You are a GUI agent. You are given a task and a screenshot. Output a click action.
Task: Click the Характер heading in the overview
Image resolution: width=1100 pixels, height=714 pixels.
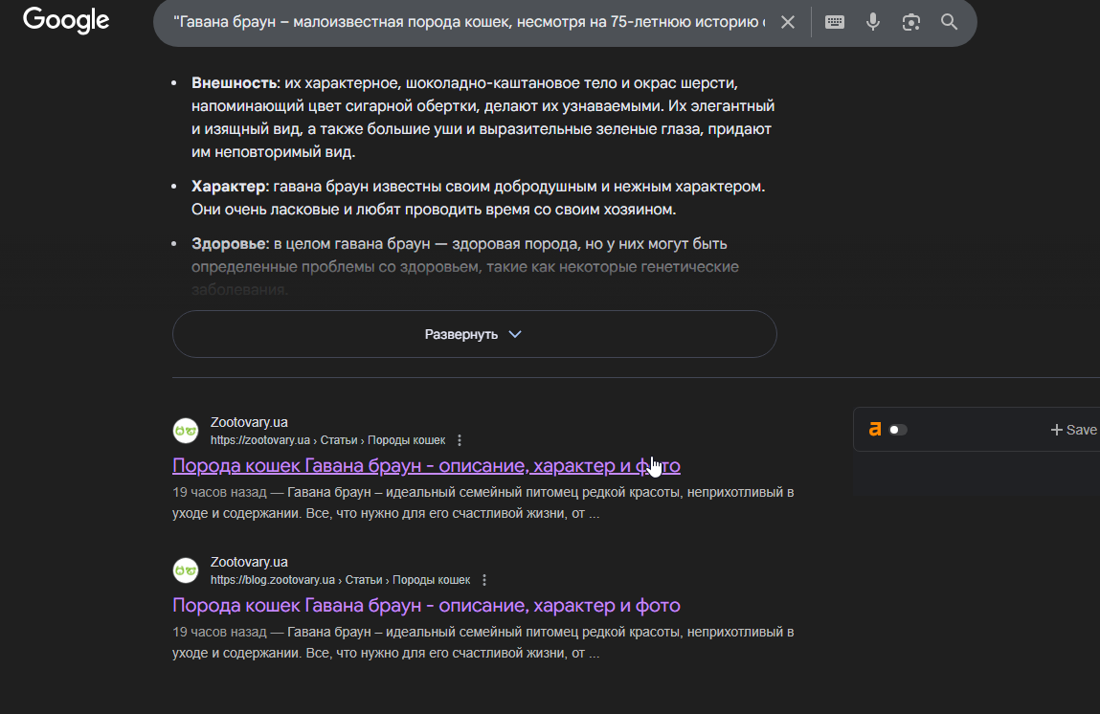point(229,187)
